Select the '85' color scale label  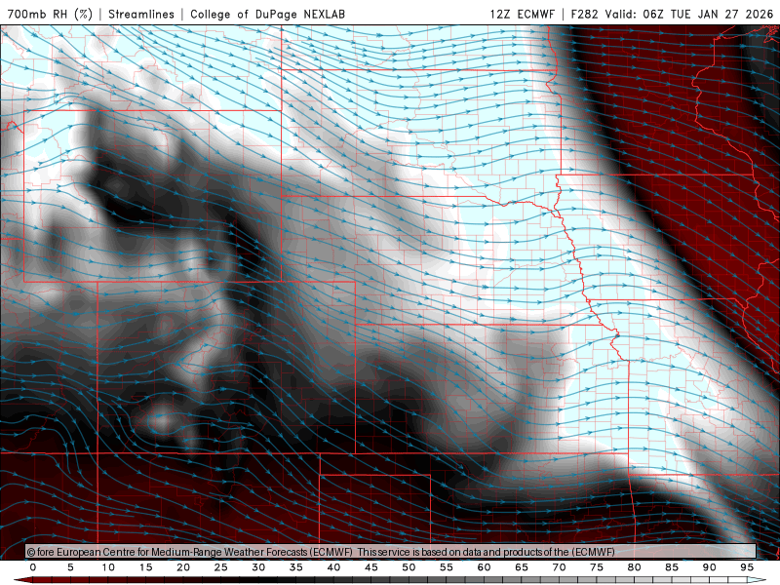point(672,567)
